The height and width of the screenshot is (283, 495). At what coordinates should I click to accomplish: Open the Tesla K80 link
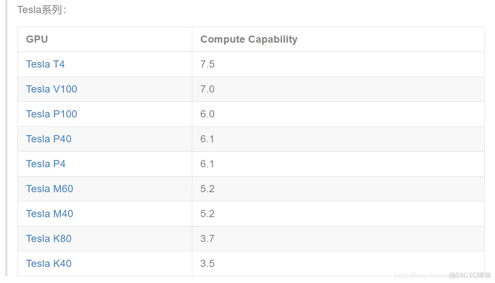click(49, 239)
